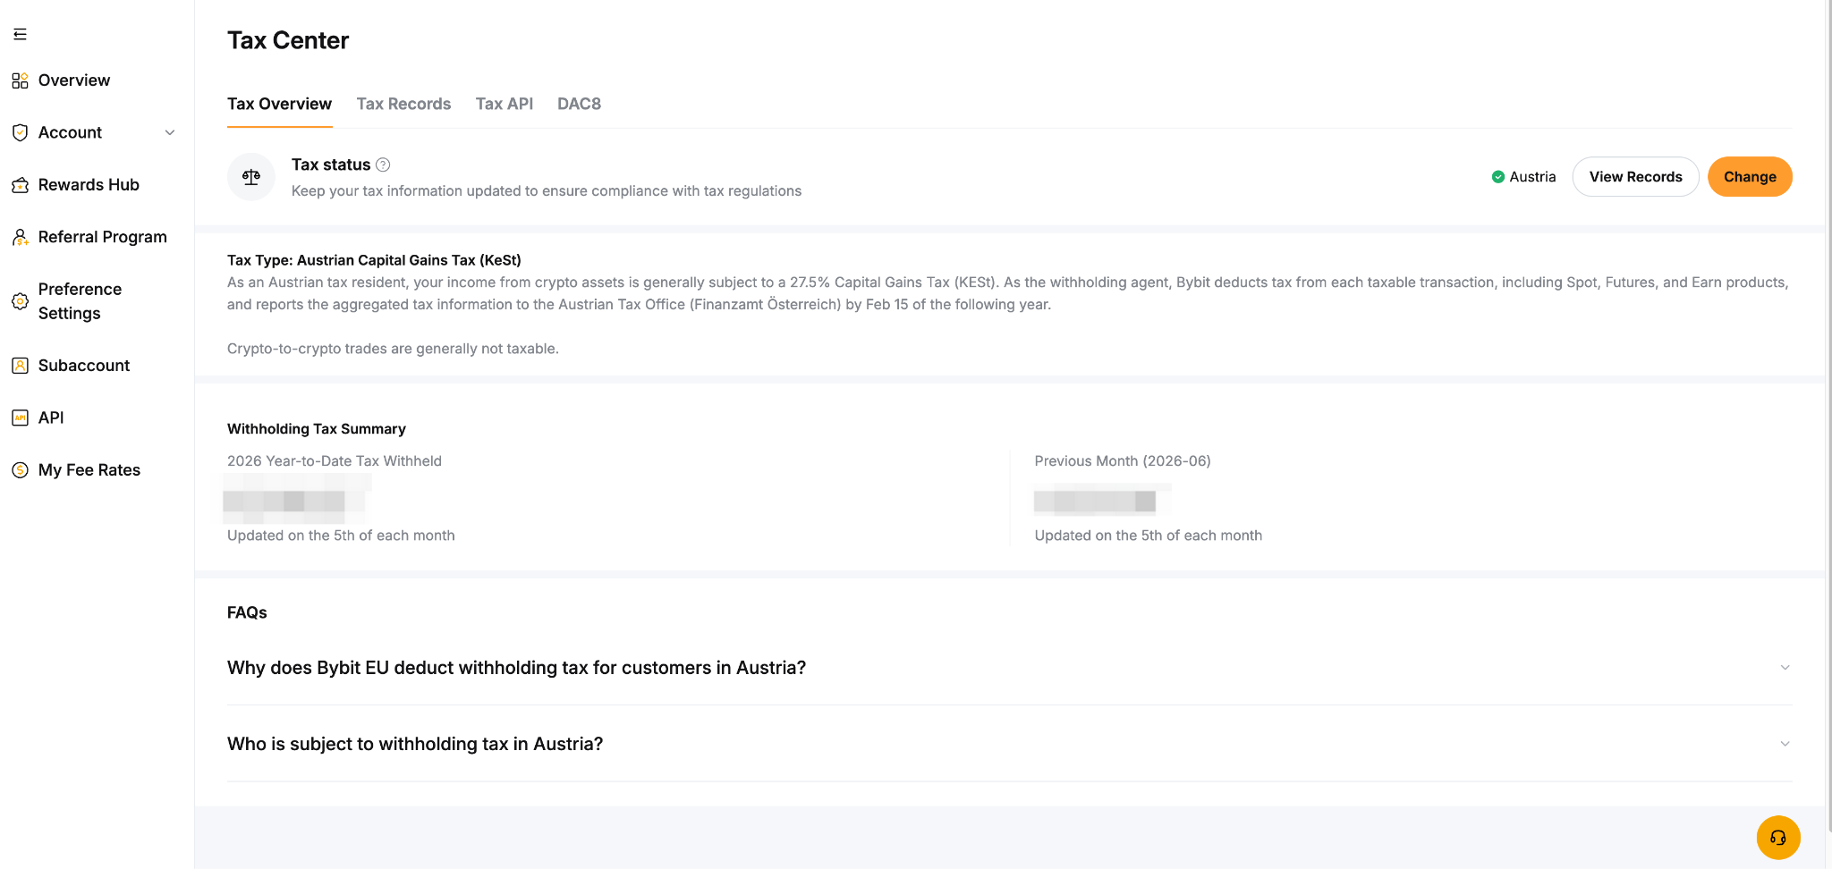Click the Overview grid icon

tap(20, 80)
